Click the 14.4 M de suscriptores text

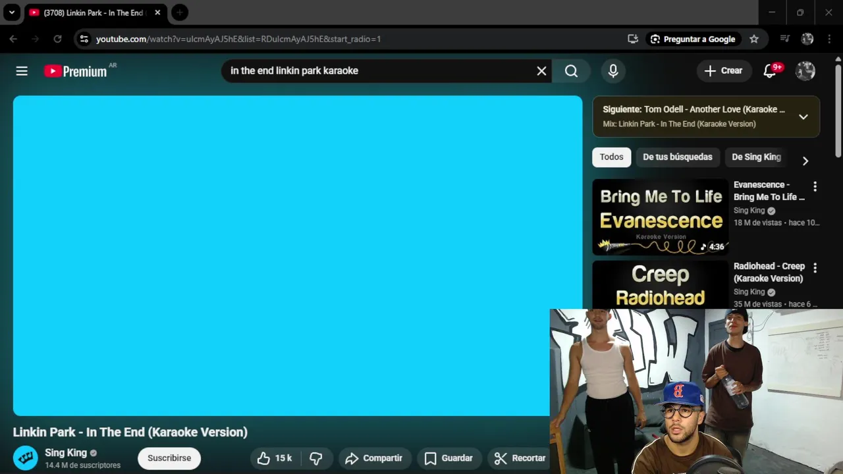(x=82, y=465)
